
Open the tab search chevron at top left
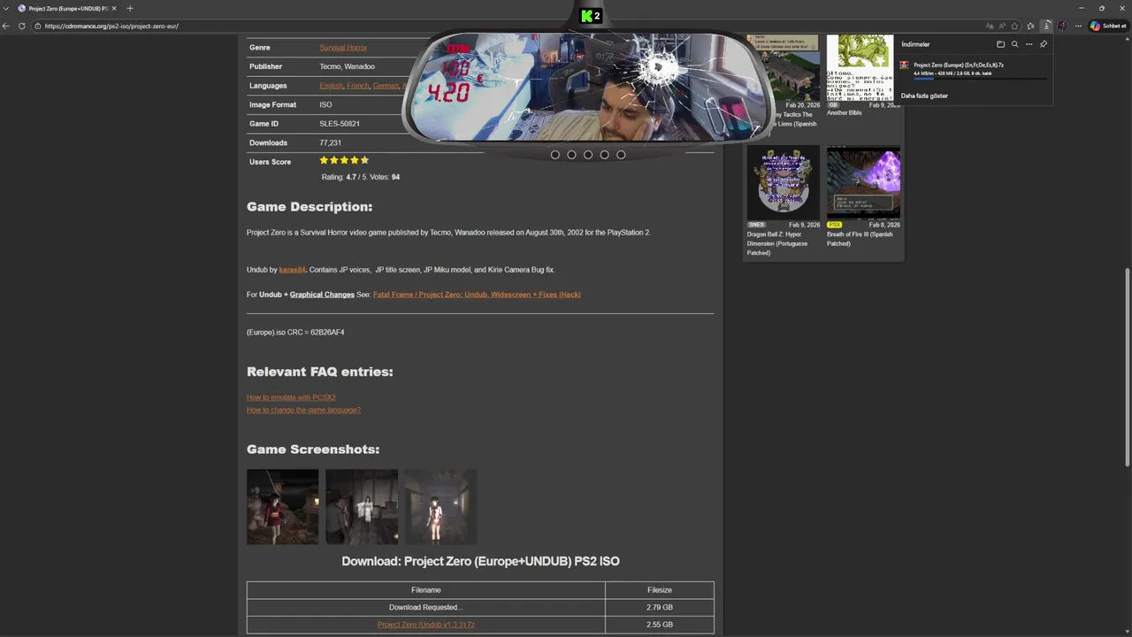[6, 8]
